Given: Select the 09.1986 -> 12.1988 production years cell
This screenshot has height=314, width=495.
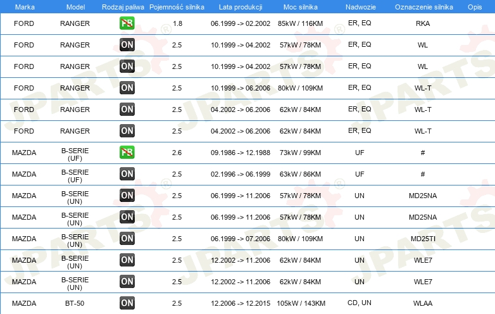Looking at the screenshot, I should click(x=241, y=153).
